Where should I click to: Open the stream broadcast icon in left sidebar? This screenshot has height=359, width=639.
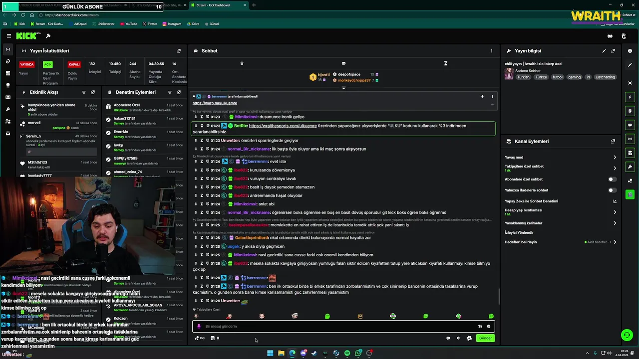coord(7,49)
